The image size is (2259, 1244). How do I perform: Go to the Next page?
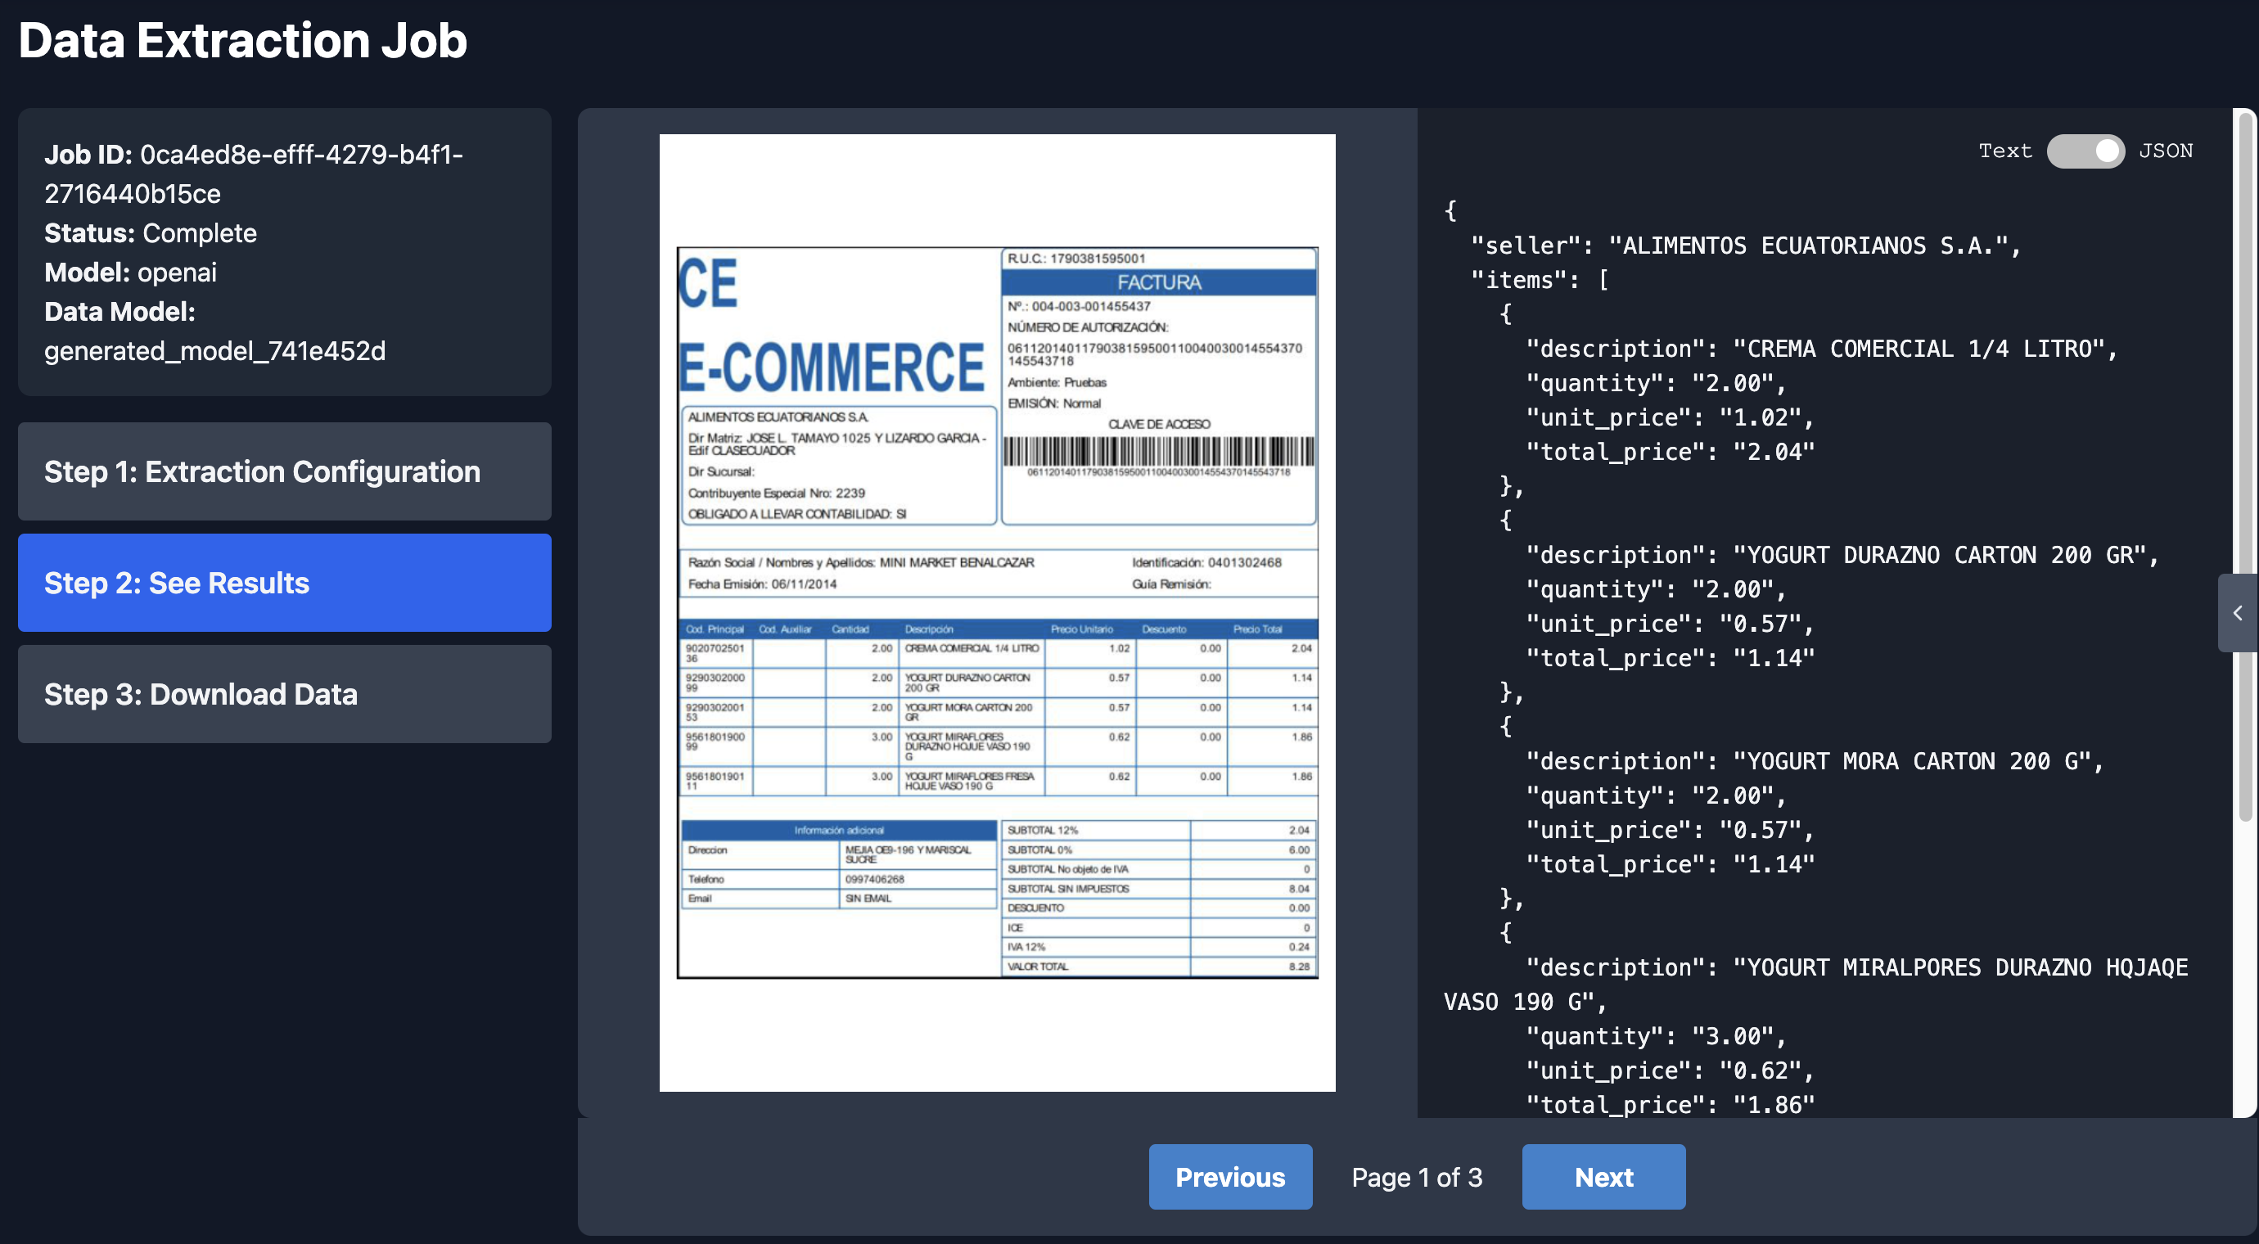pos(1603,1177)
